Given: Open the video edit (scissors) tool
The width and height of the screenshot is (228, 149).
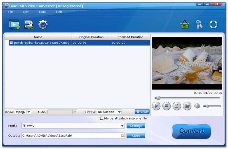Looking at the screenshot, I should pyautogui.click(x=29, y=25).
